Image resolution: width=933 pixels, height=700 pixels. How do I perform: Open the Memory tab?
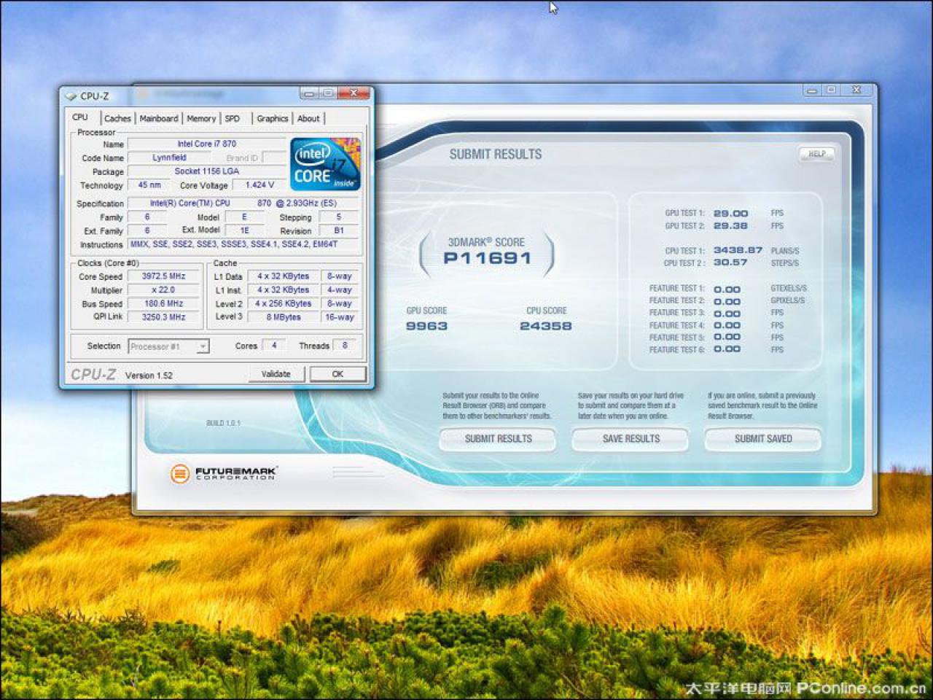coord(201,118)
